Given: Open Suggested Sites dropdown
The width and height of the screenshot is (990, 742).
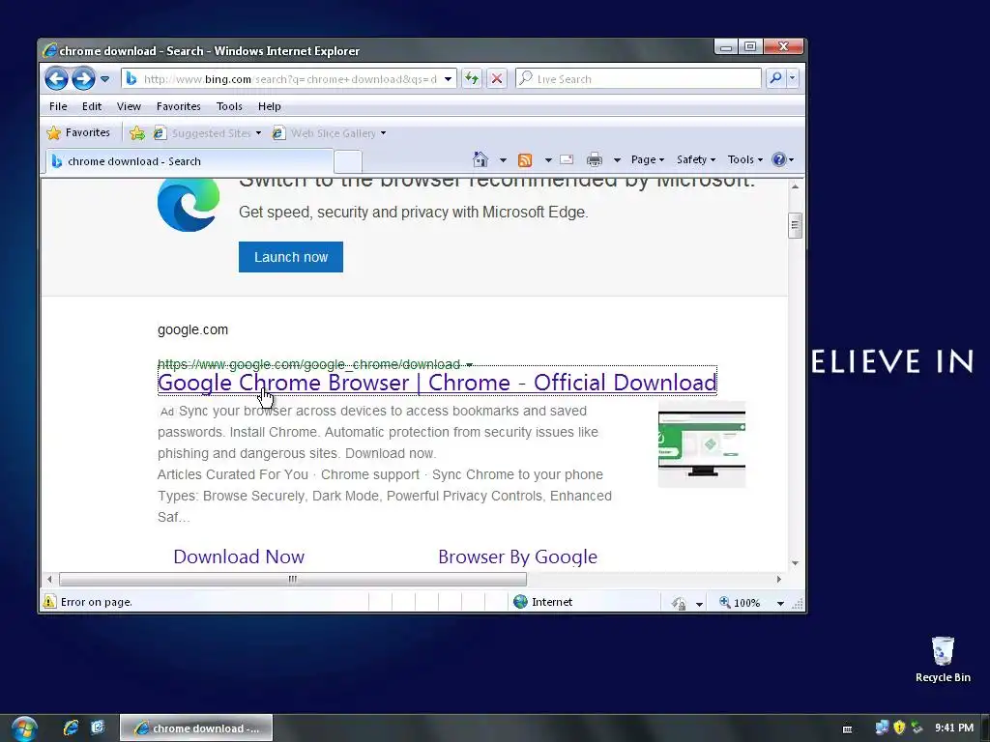Looking at the screenshot, I should coord(208,133).
